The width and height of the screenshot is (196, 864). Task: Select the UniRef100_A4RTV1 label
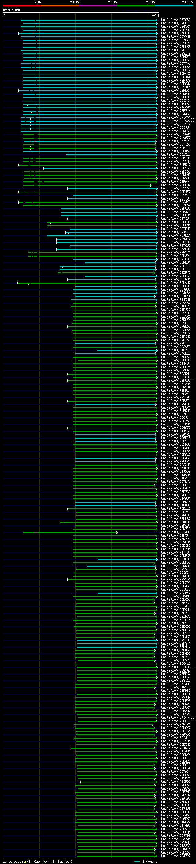coord(175,725)
